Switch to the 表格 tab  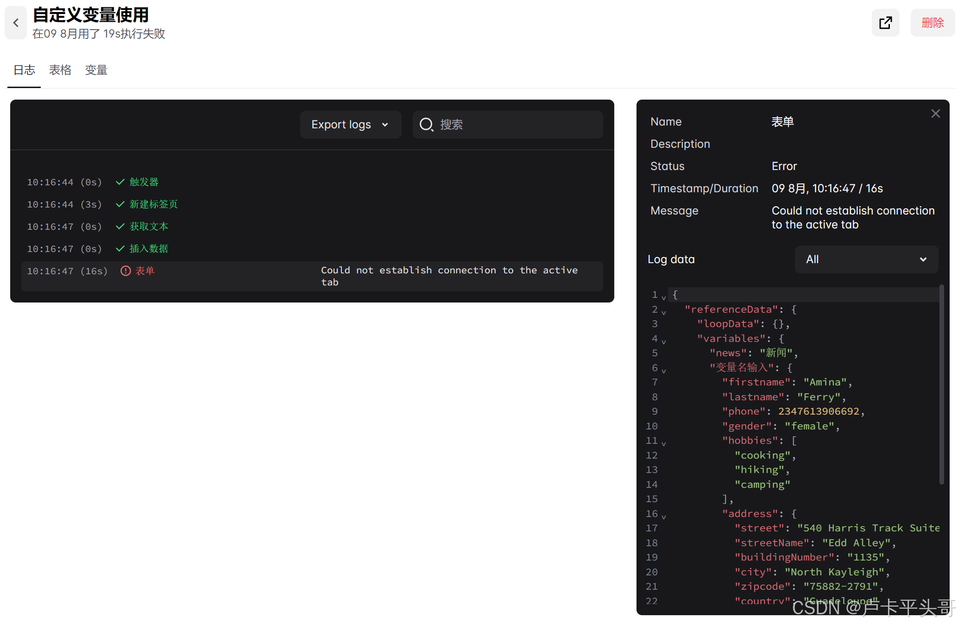coord(60,70)
